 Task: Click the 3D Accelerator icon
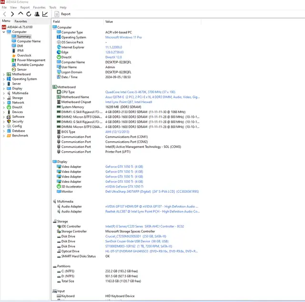pyautogui.click(x=59, y=187)
